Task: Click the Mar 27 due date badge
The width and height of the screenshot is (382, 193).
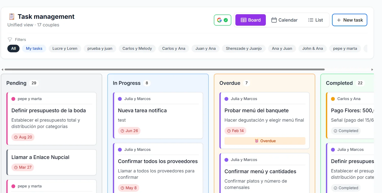Action: [x=23, y=167]
